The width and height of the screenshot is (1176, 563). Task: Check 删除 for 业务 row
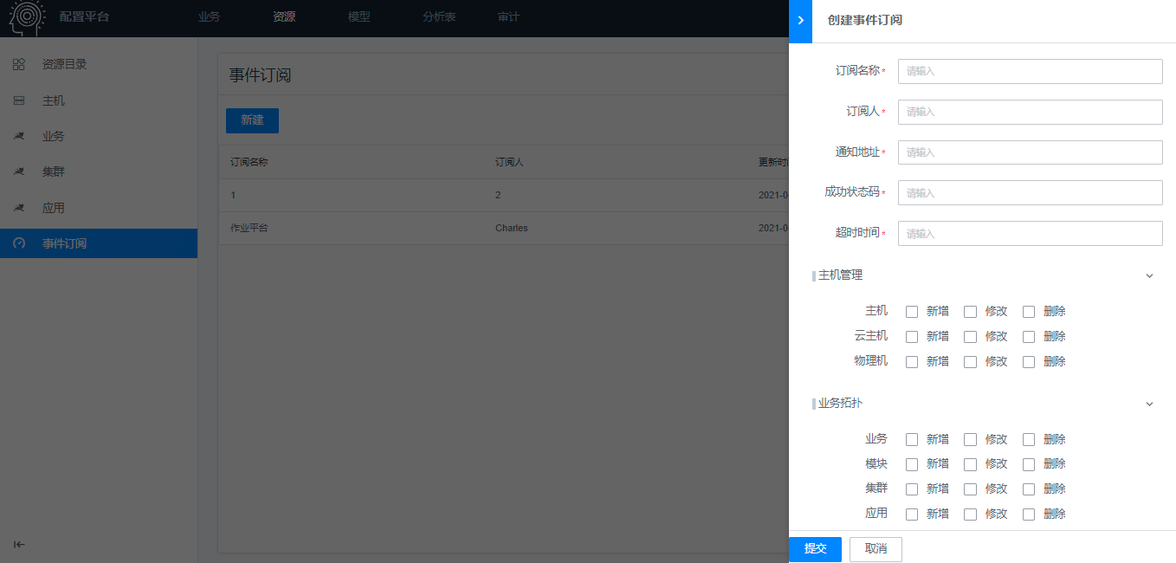point(1029,440)
